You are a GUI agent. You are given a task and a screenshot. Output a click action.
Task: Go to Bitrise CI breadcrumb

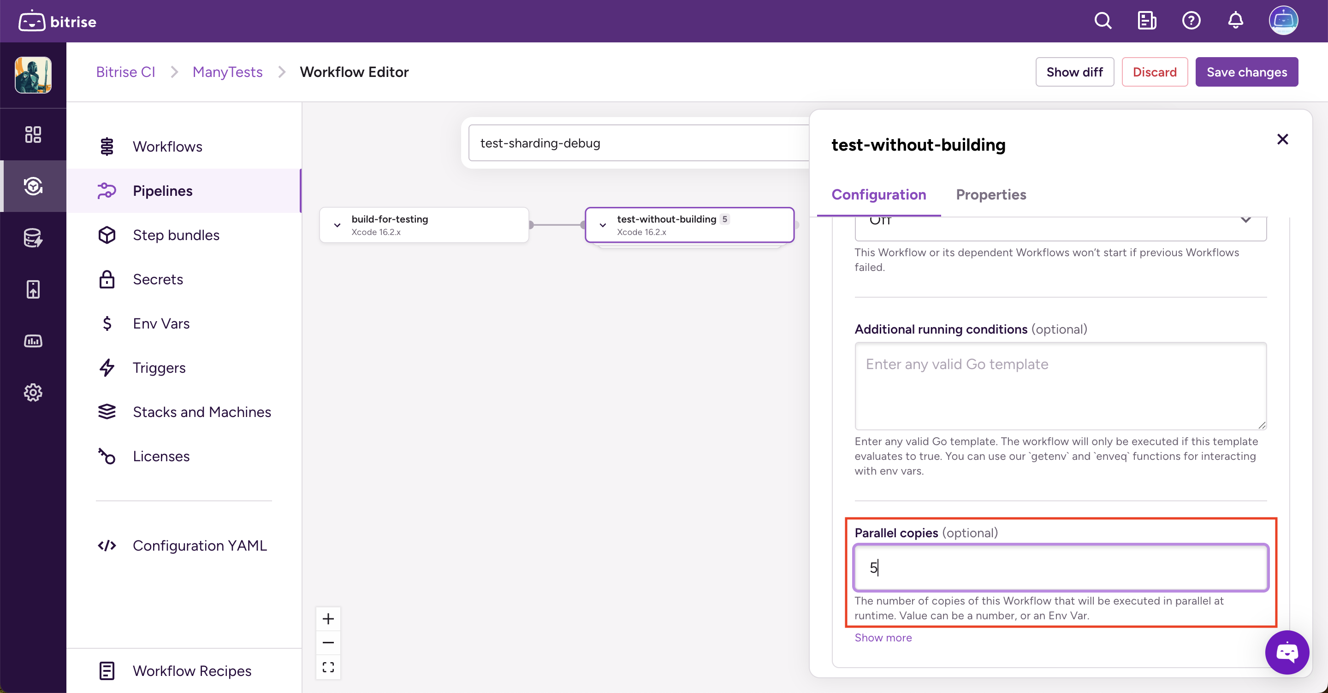click(x=125, y=72)
